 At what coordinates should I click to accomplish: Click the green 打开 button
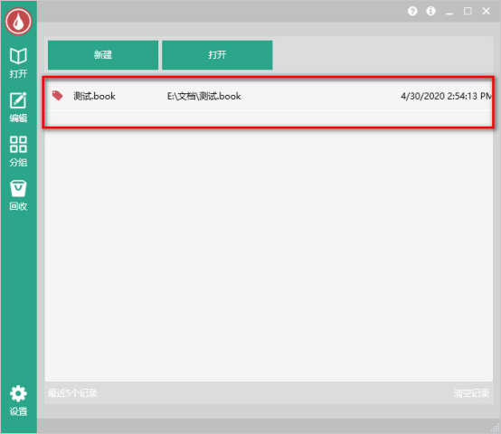click(x=217, y=55)
